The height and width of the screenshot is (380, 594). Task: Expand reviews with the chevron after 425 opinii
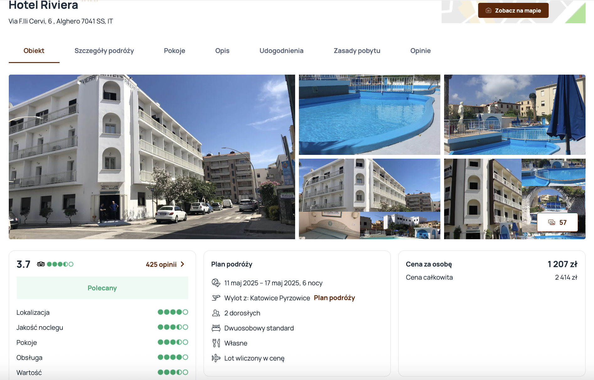(183, 264)
